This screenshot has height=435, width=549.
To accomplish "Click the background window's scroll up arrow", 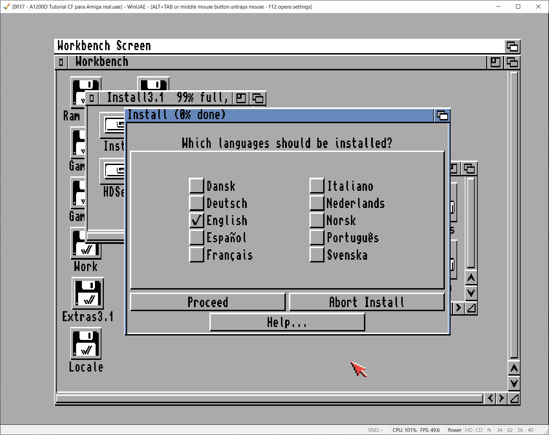I will pos(471,278).
